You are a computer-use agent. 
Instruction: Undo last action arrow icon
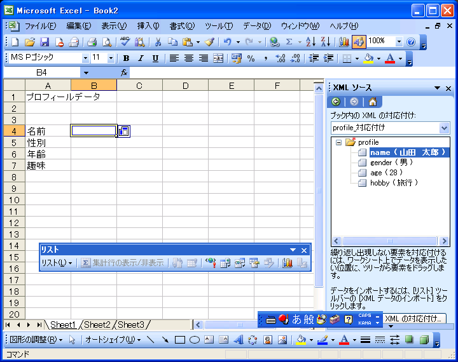[228, 43]
